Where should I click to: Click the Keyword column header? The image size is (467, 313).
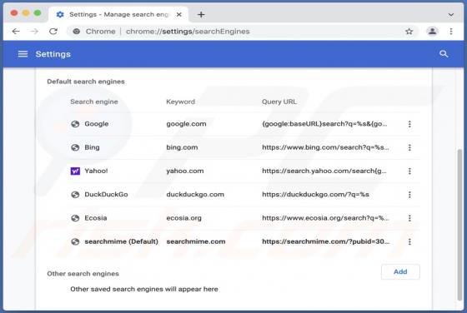coord(180,102)
